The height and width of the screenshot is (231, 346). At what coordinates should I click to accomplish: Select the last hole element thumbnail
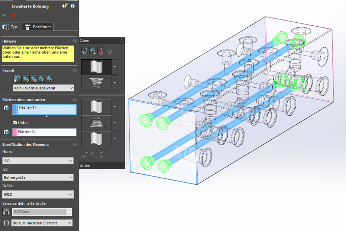pyautogui.click(x=97, y=139)
